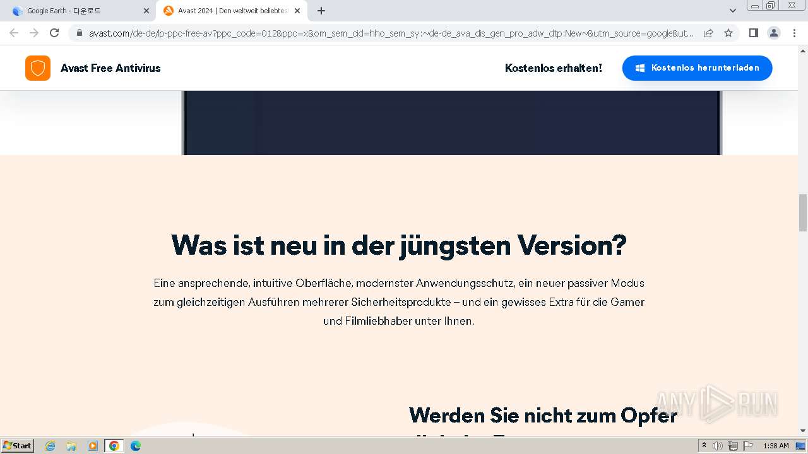Open a new browser tab
808x454 pixels.
321,11
